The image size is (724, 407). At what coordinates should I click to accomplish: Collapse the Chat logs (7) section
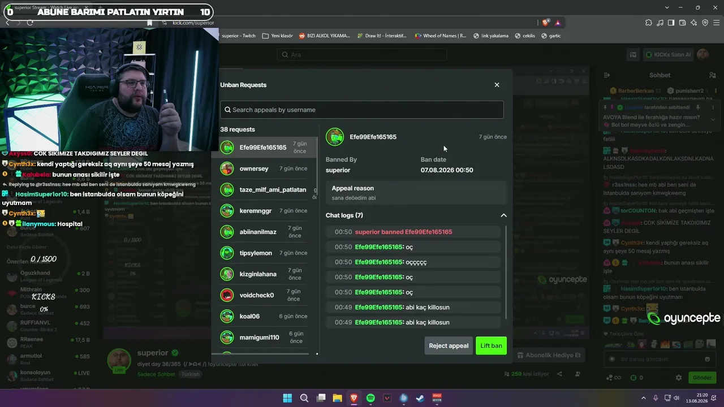(x=503, y=215)
